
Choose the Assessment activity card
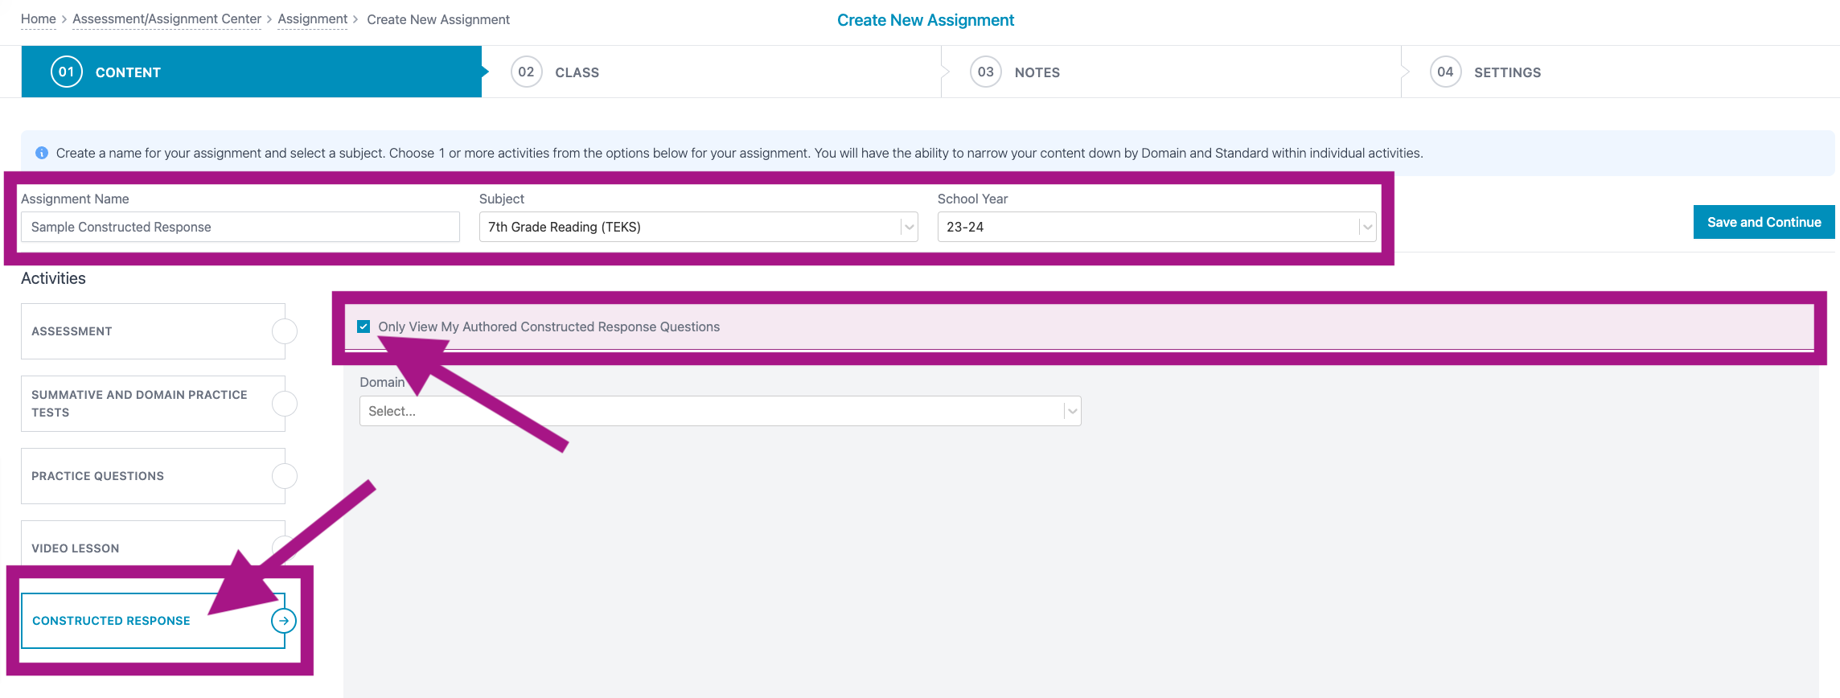(153, 331)
